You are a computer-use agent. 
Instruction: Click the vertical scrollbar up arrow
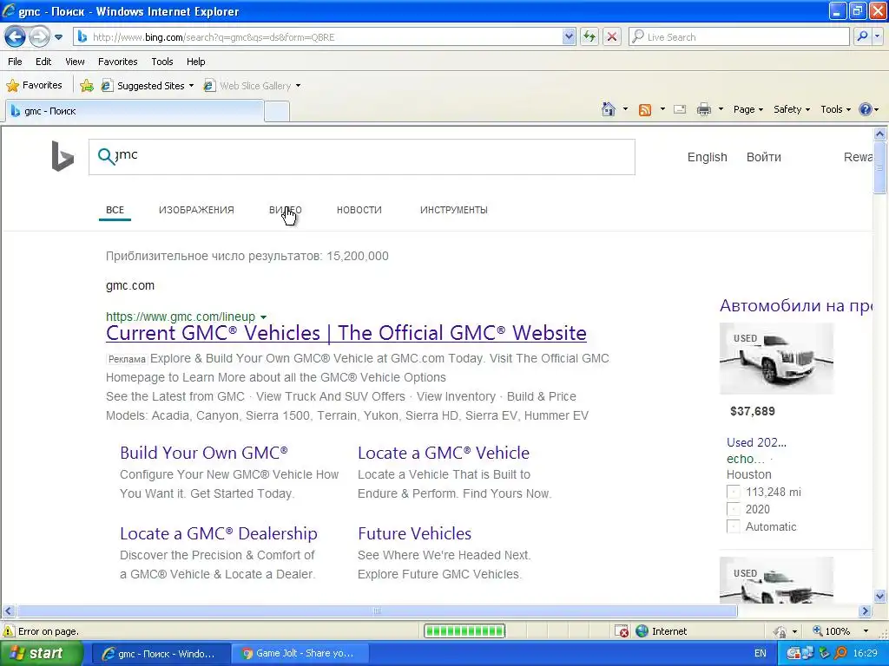click(x=880, y=134)
